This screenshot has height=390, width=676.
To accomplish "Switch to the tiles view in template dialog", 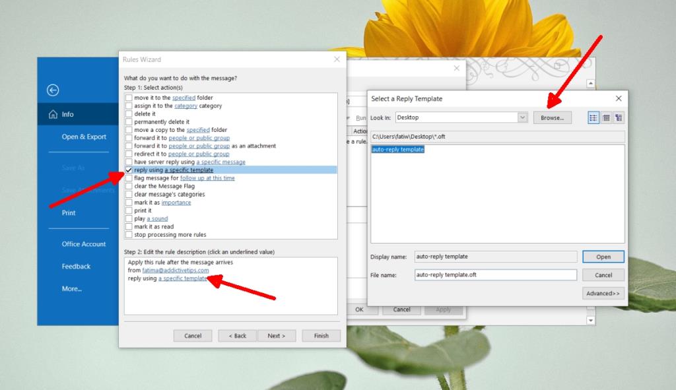I will click(x=619, y=117).
